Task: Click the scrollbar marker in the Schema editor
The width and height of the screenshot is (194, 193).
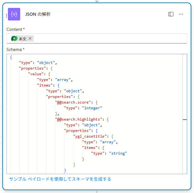Action: pyautogui.click(x=185, y=120)
